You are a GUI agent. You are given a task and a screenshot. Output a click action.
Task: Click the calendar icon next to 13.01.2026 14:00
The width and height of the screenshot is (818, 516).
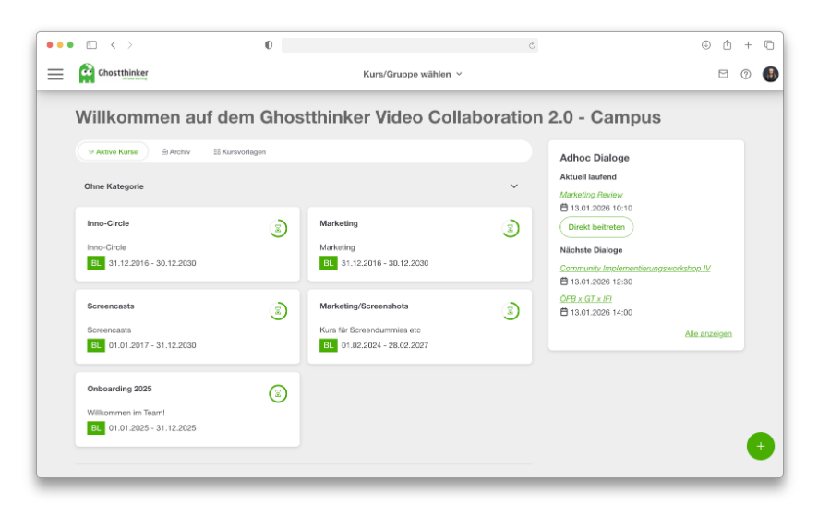click(x=563, y=312)
